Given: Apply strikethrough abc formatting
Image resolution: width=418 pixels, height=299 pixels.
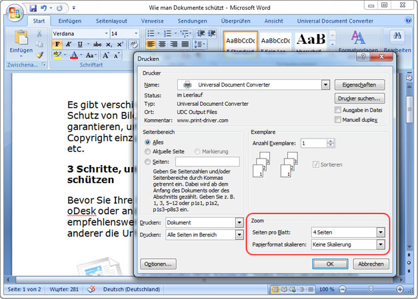Looking at the screenshot, I should coord(97,44).
